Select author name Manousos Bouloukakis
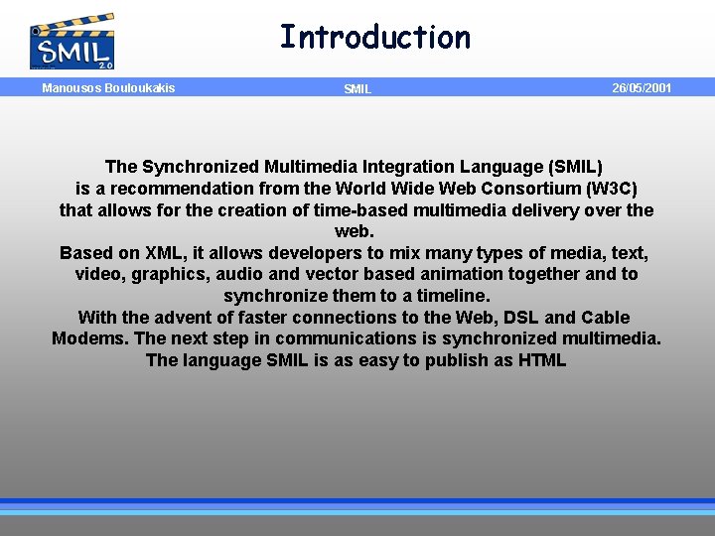Image resolution: width=715 pixels, height=536 pixels. (108, 88)
